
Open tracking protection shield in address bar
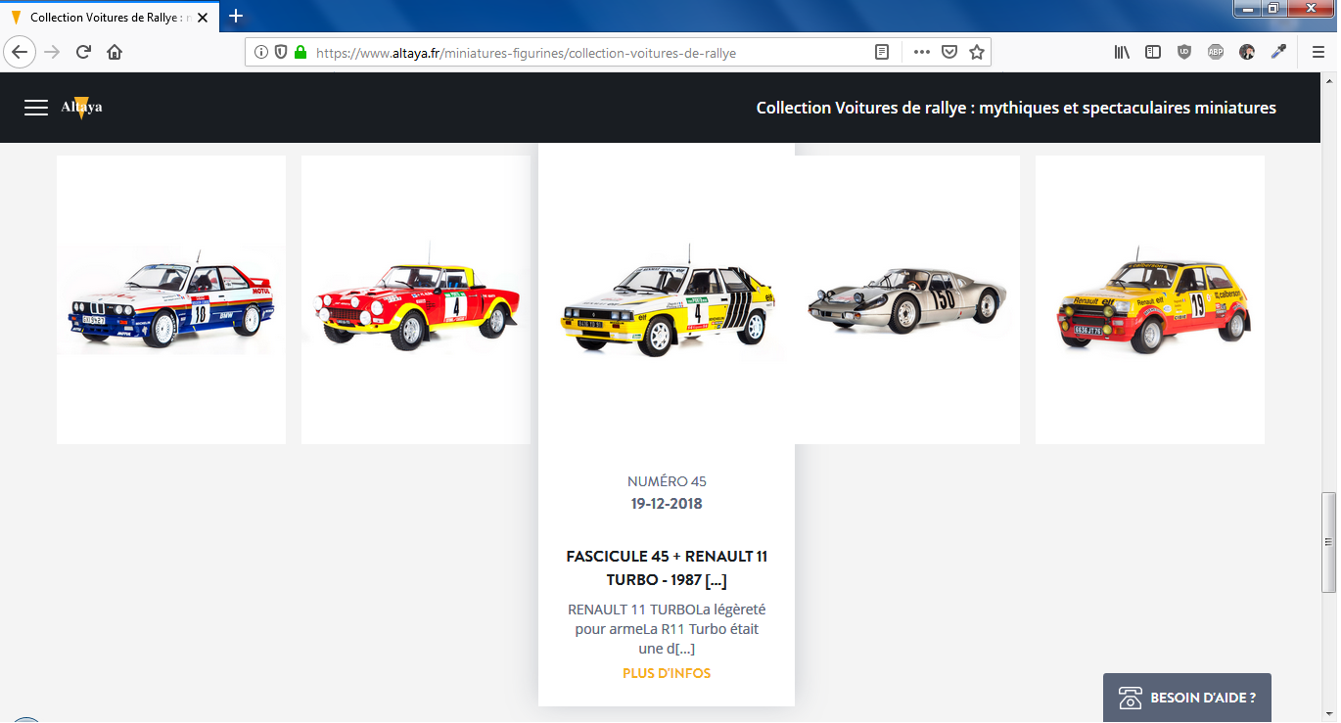[281, 53]
